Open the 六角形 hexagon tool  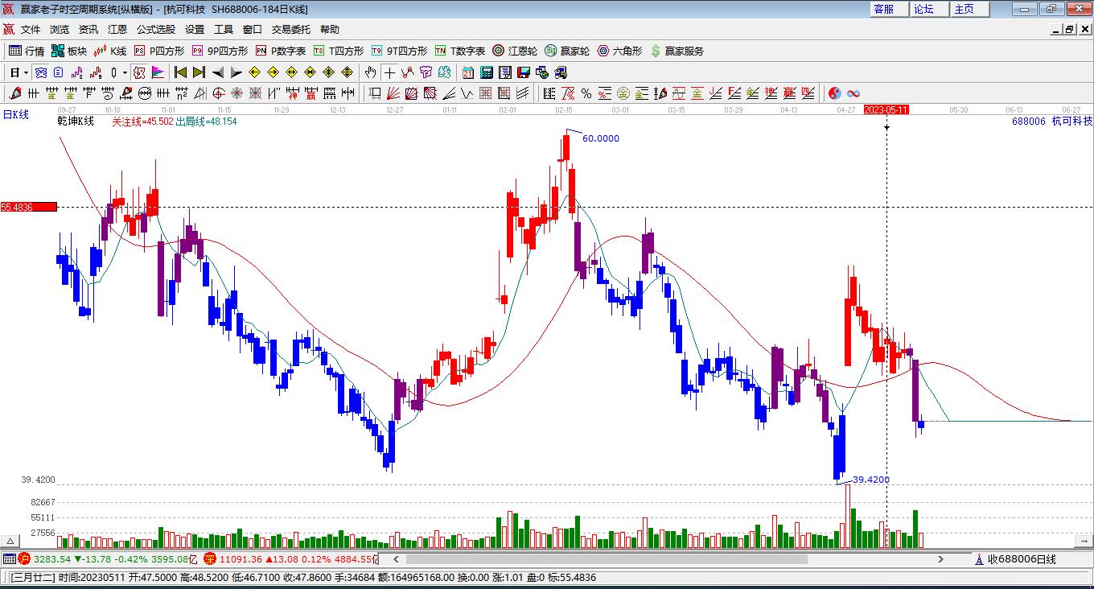pyautogui.click(x=619, y=51)
